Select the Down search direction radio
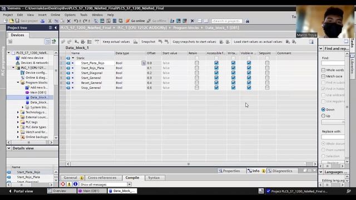The height and width of the screenshot is (200, 356). tap(323, 109)
